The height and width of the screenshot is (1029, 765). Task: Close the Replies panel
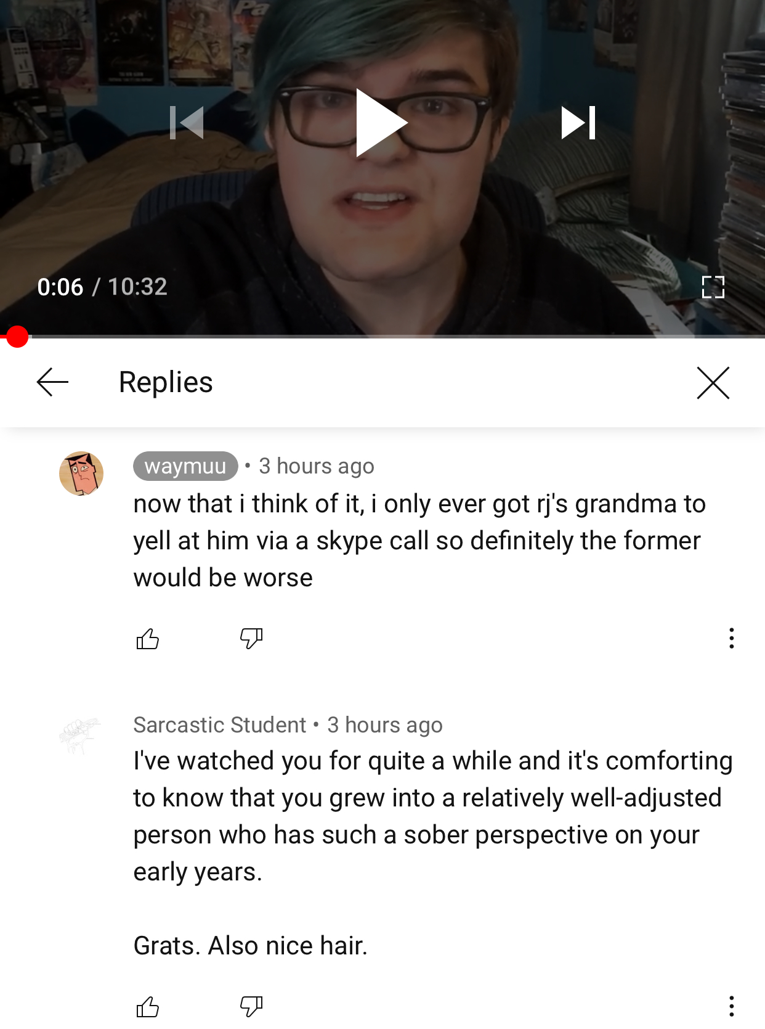point(713,383)
